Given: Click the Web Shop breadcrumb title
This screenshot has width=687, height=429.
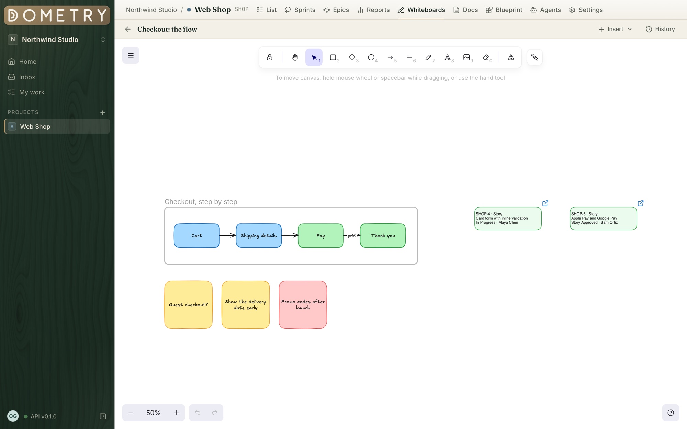Looking at the screenshot, I should (213, 10).
